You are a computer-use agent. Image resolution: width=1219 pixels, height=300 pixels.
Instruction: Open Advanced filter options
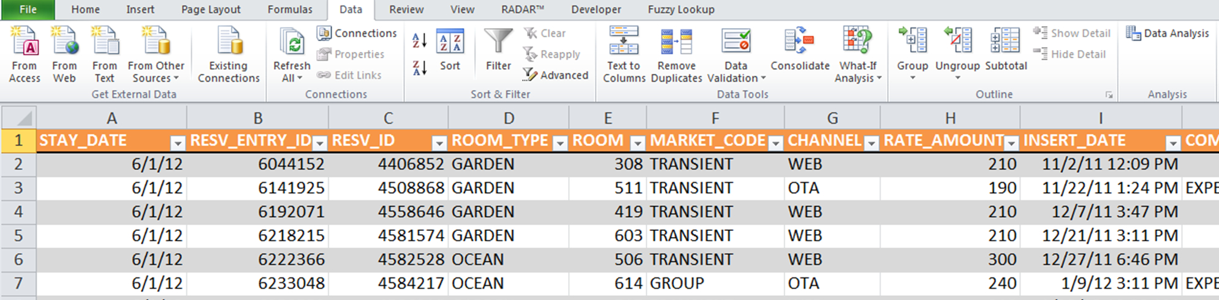(555, 75)
